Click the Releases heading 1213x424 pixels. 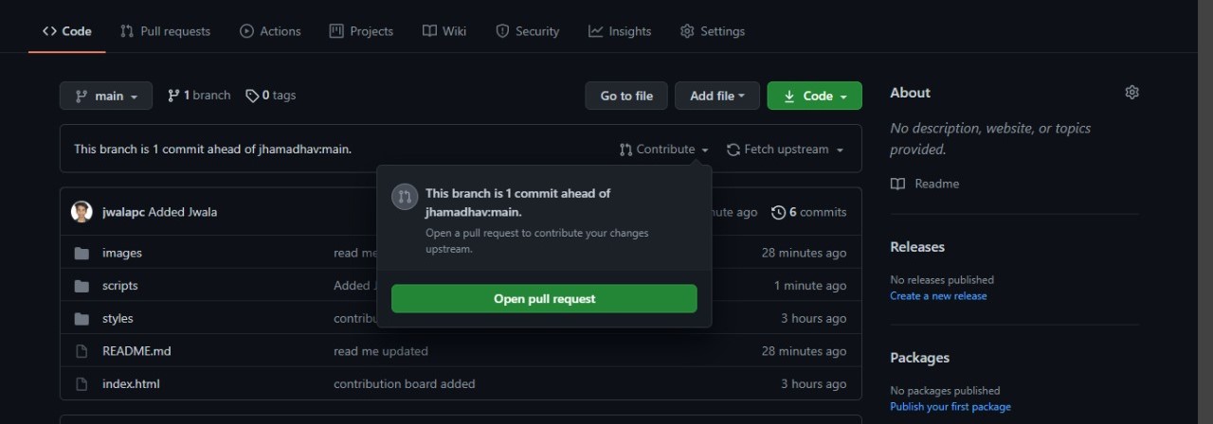(x=917, y=246)
